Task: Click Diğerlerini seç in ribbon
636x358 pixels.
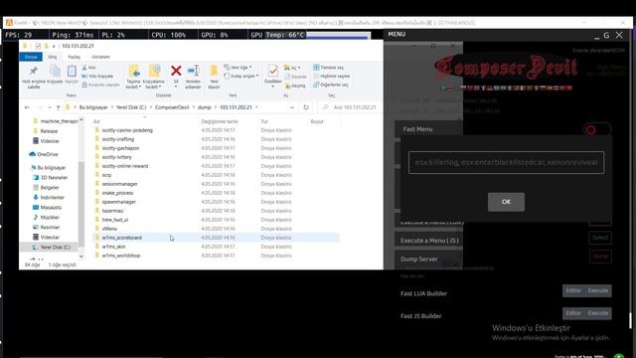Action: click(330, 85)
